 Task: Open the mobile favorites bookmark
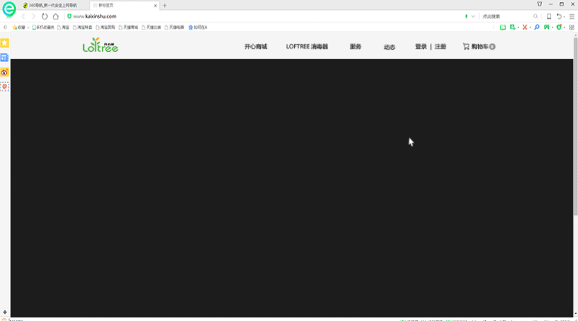click(43, 27)
